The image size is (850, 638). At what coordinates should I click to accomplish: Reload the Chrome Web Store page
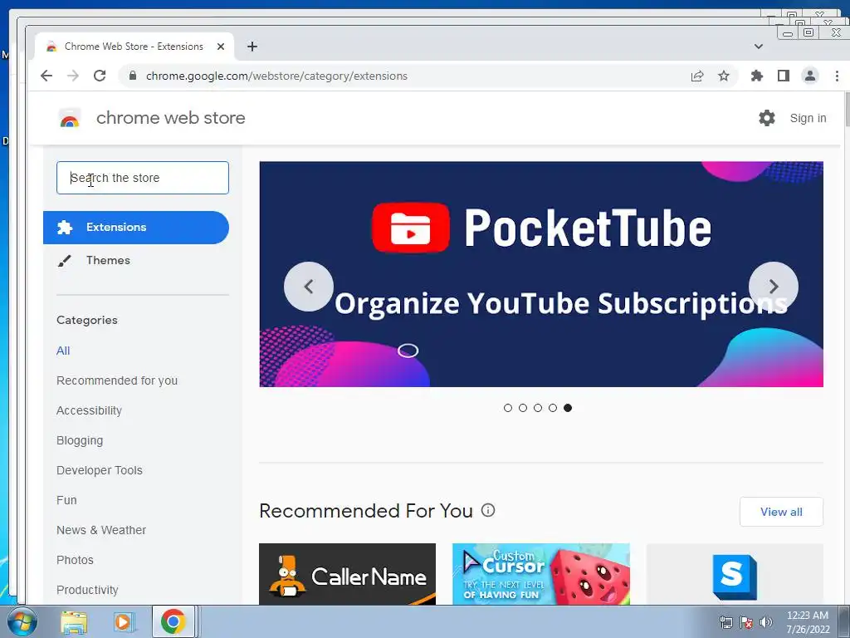(100, 76)
